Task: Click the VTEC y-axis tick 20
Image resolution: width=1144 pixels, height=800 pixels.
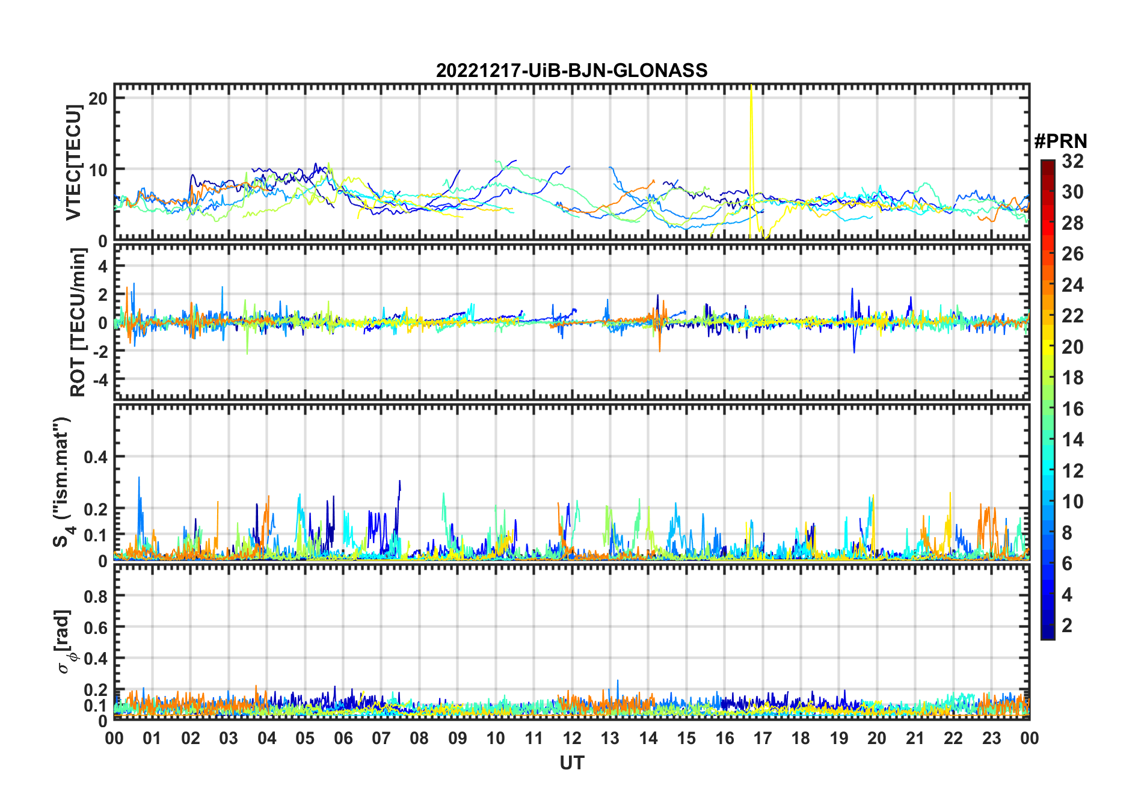Action: coord(97,98)
